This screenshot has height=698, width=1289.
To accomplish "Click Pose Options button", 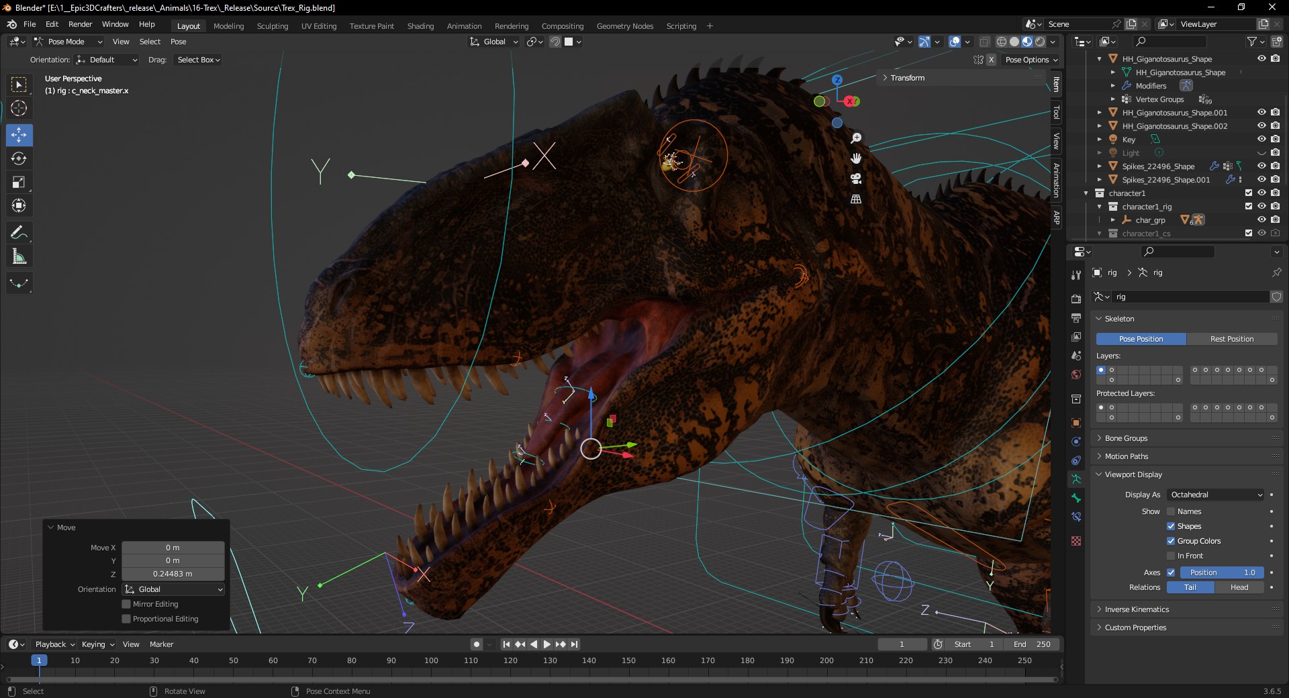I will tap(1031, 60).
